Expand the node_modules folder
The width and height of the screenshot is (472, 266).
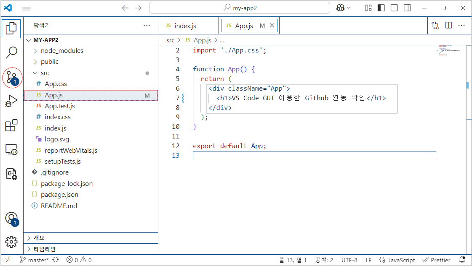pos(91,51)
